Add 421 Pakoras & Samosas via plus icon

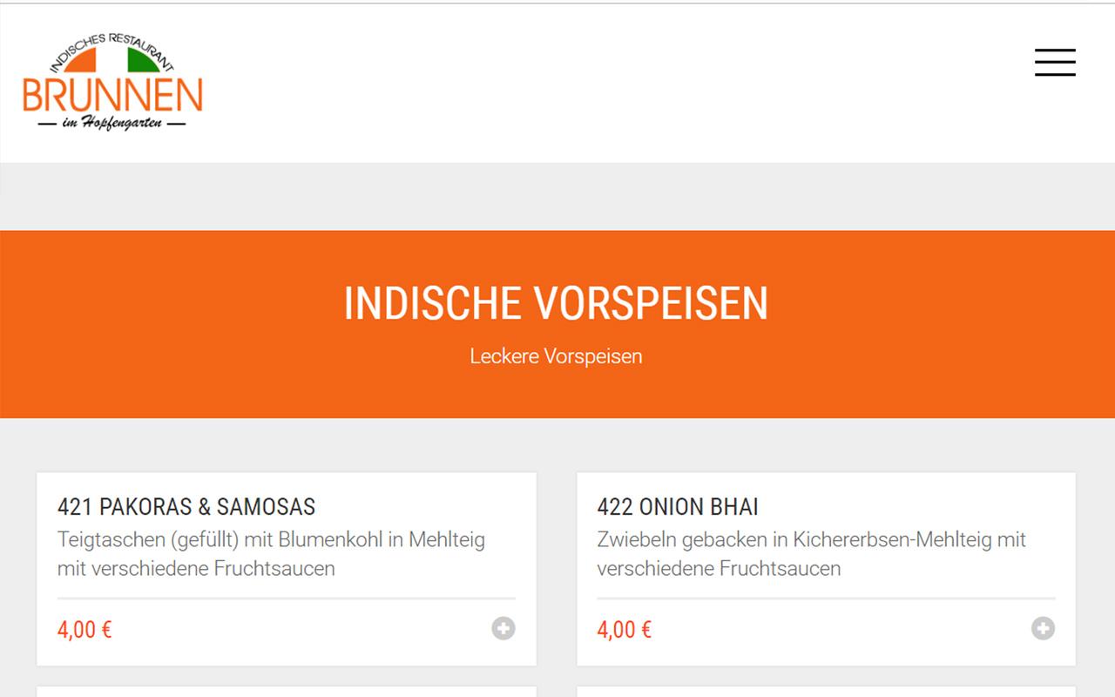point(503,628)
